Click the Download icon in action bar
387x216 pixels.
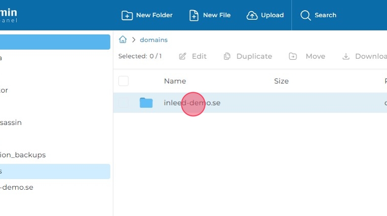point(346,56)
